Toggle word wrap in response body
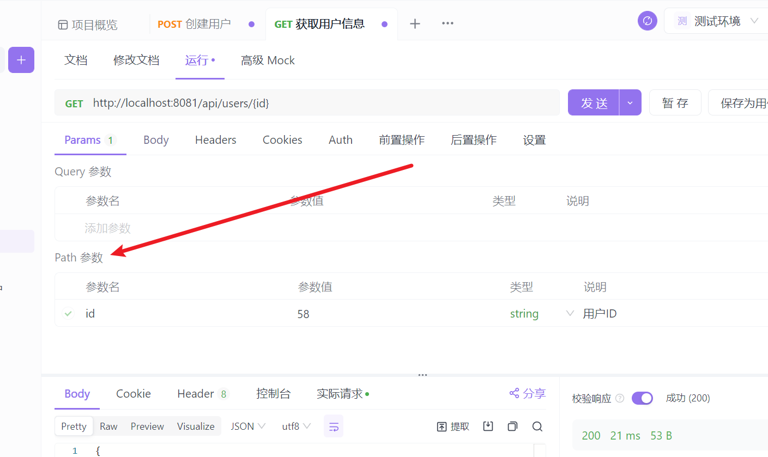The width and height of the screenshot is (768, 457). coord(334,426)
